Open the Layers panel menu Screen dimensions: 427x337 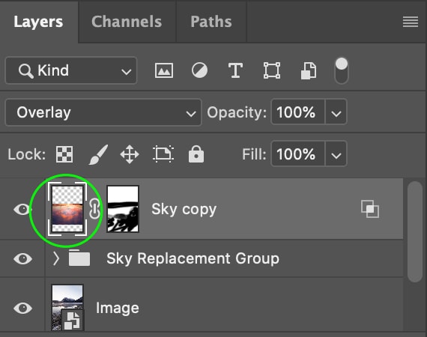tap(411, 22)
